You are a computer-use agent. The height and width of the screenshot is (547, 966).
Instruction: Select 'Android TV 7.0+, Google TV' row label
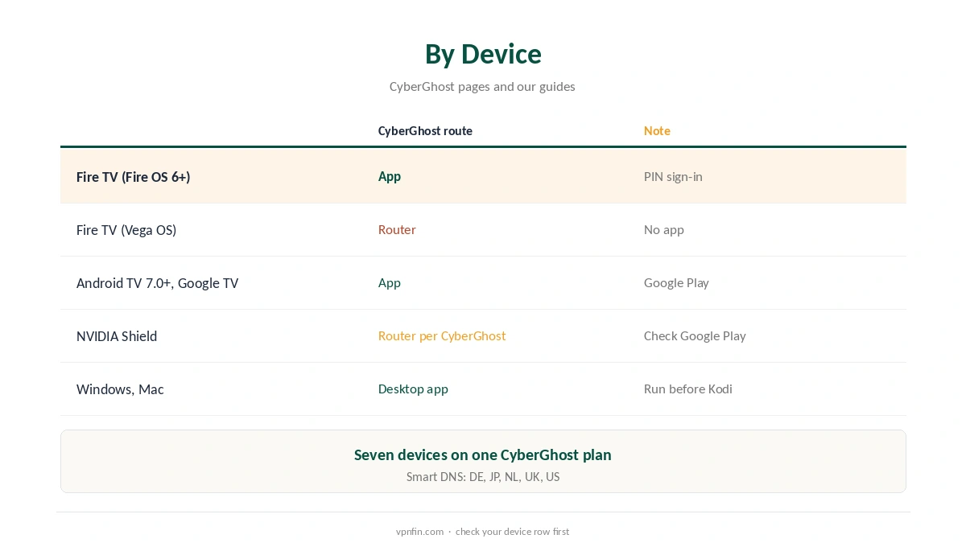click(158, 282)
